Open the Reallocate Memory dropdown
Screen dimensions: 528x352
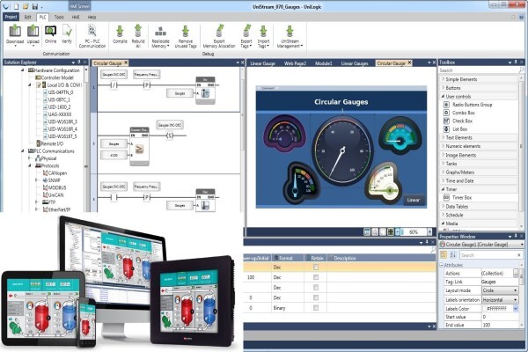(168, 46)
